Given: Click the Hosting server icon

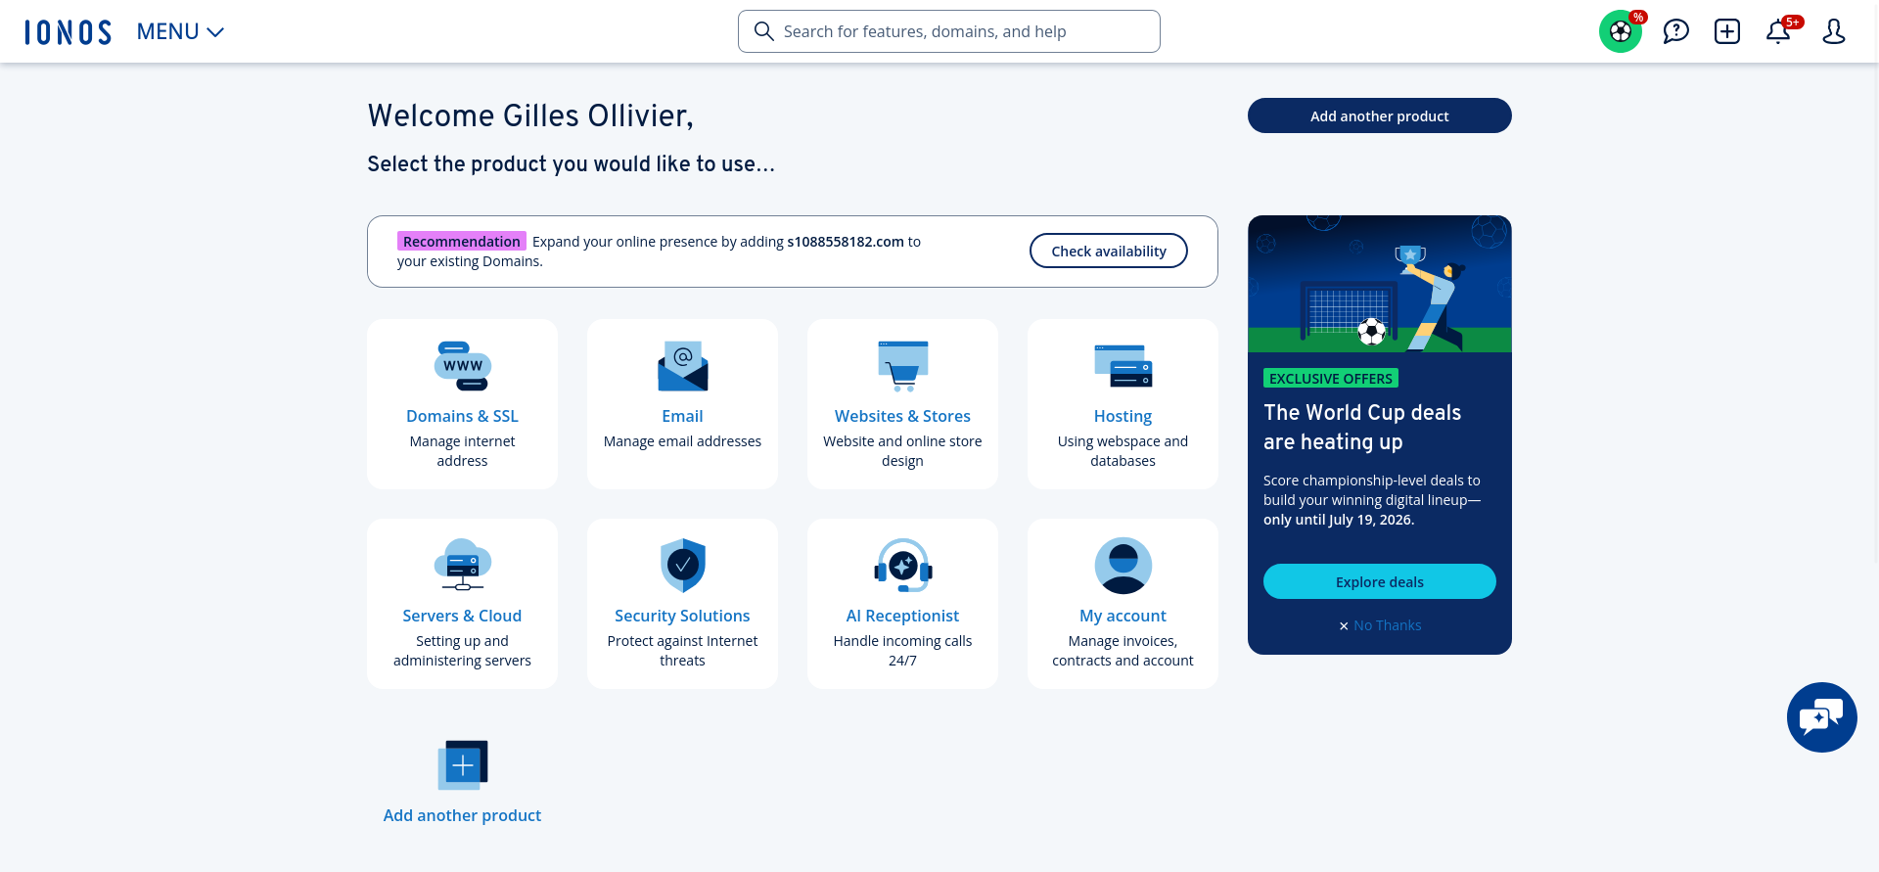Looking at the screenshot, I should pyautogui.click(x=1123, y=366).
